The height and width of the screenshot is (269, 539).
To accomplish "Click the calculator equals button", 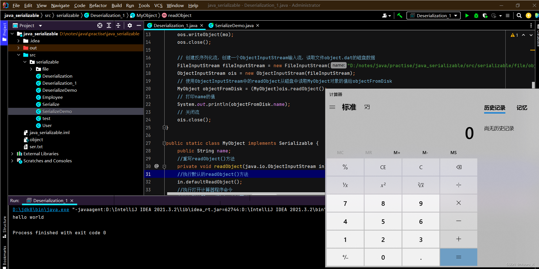I will point(459,257).
